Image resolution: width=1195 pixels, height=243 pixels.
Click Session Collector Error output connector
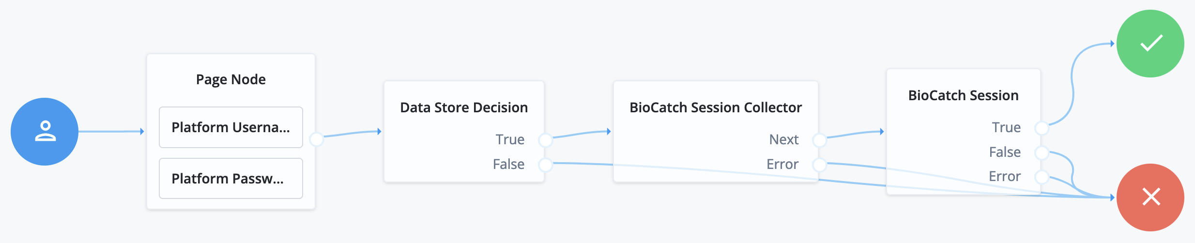click(x=819, y=165)
